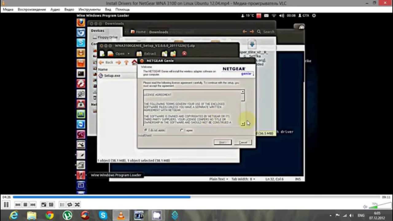This screenshot has height=221, width=393.
Task: Click Search in Downloads file manager
Action: point(266,32)
